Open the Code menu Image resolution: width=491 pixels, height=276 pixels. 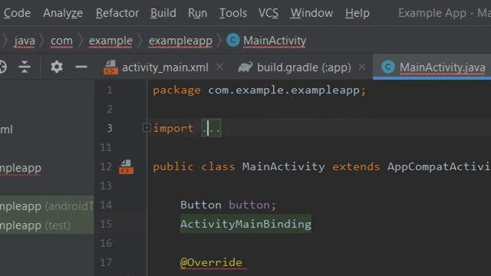point(17,13)
